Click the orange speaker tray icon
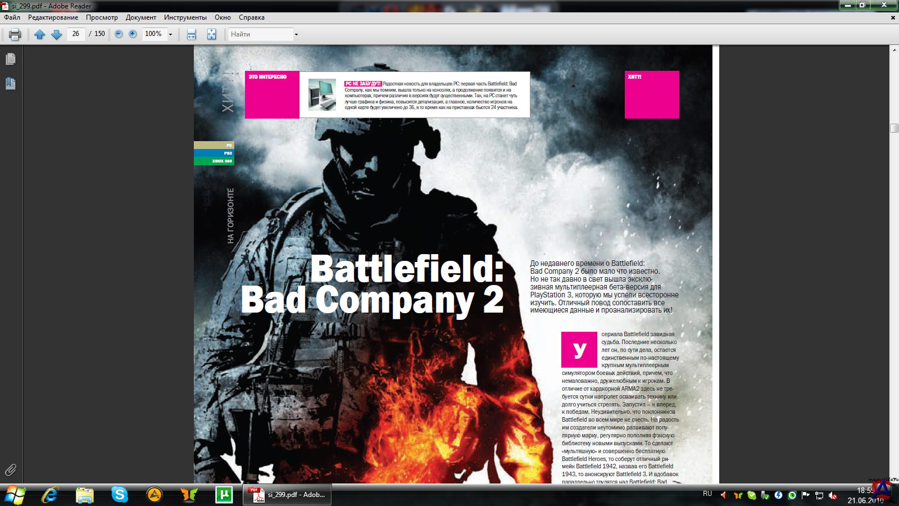This screenshot has width=899, height=506. pos(724,495)
